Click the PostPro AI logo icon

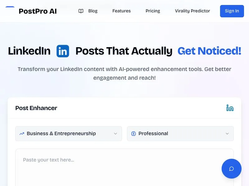[x=10, y=11]
